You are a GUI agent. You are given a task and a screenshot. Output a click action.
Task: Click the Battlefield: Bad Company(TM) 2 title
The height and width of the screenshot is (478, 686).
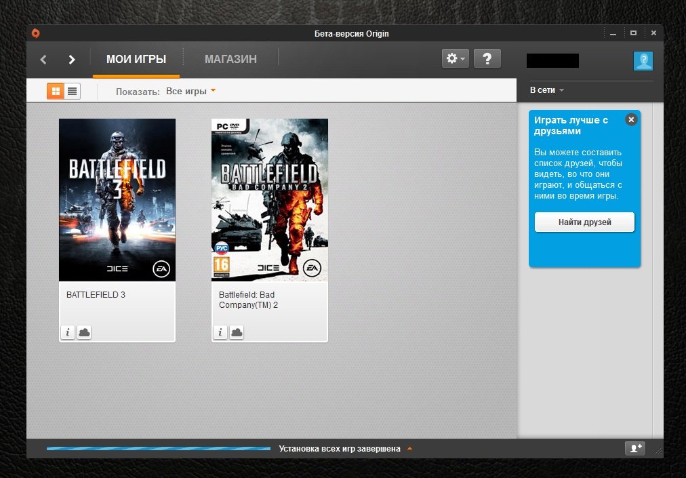coord(248,300)
